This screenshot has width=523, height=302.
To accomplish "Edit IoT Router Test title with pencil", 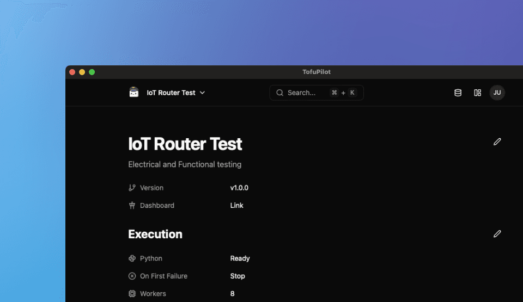I will (497, 142).
